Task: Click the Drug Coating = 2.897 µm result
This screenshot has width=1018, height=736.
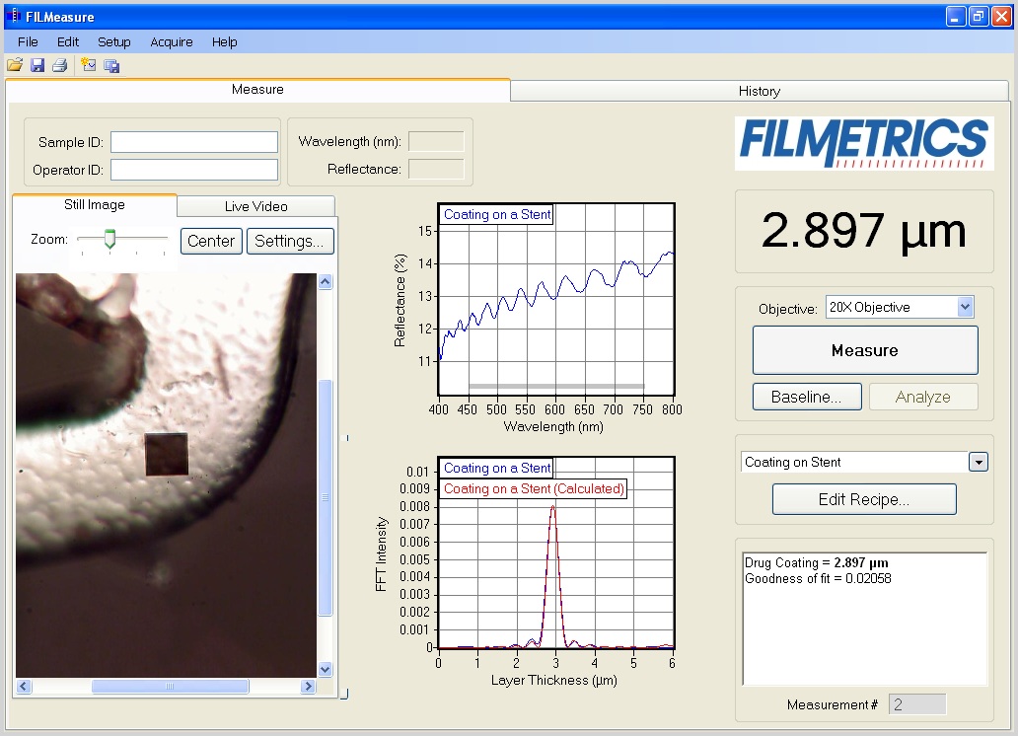Action: point(817,562)
